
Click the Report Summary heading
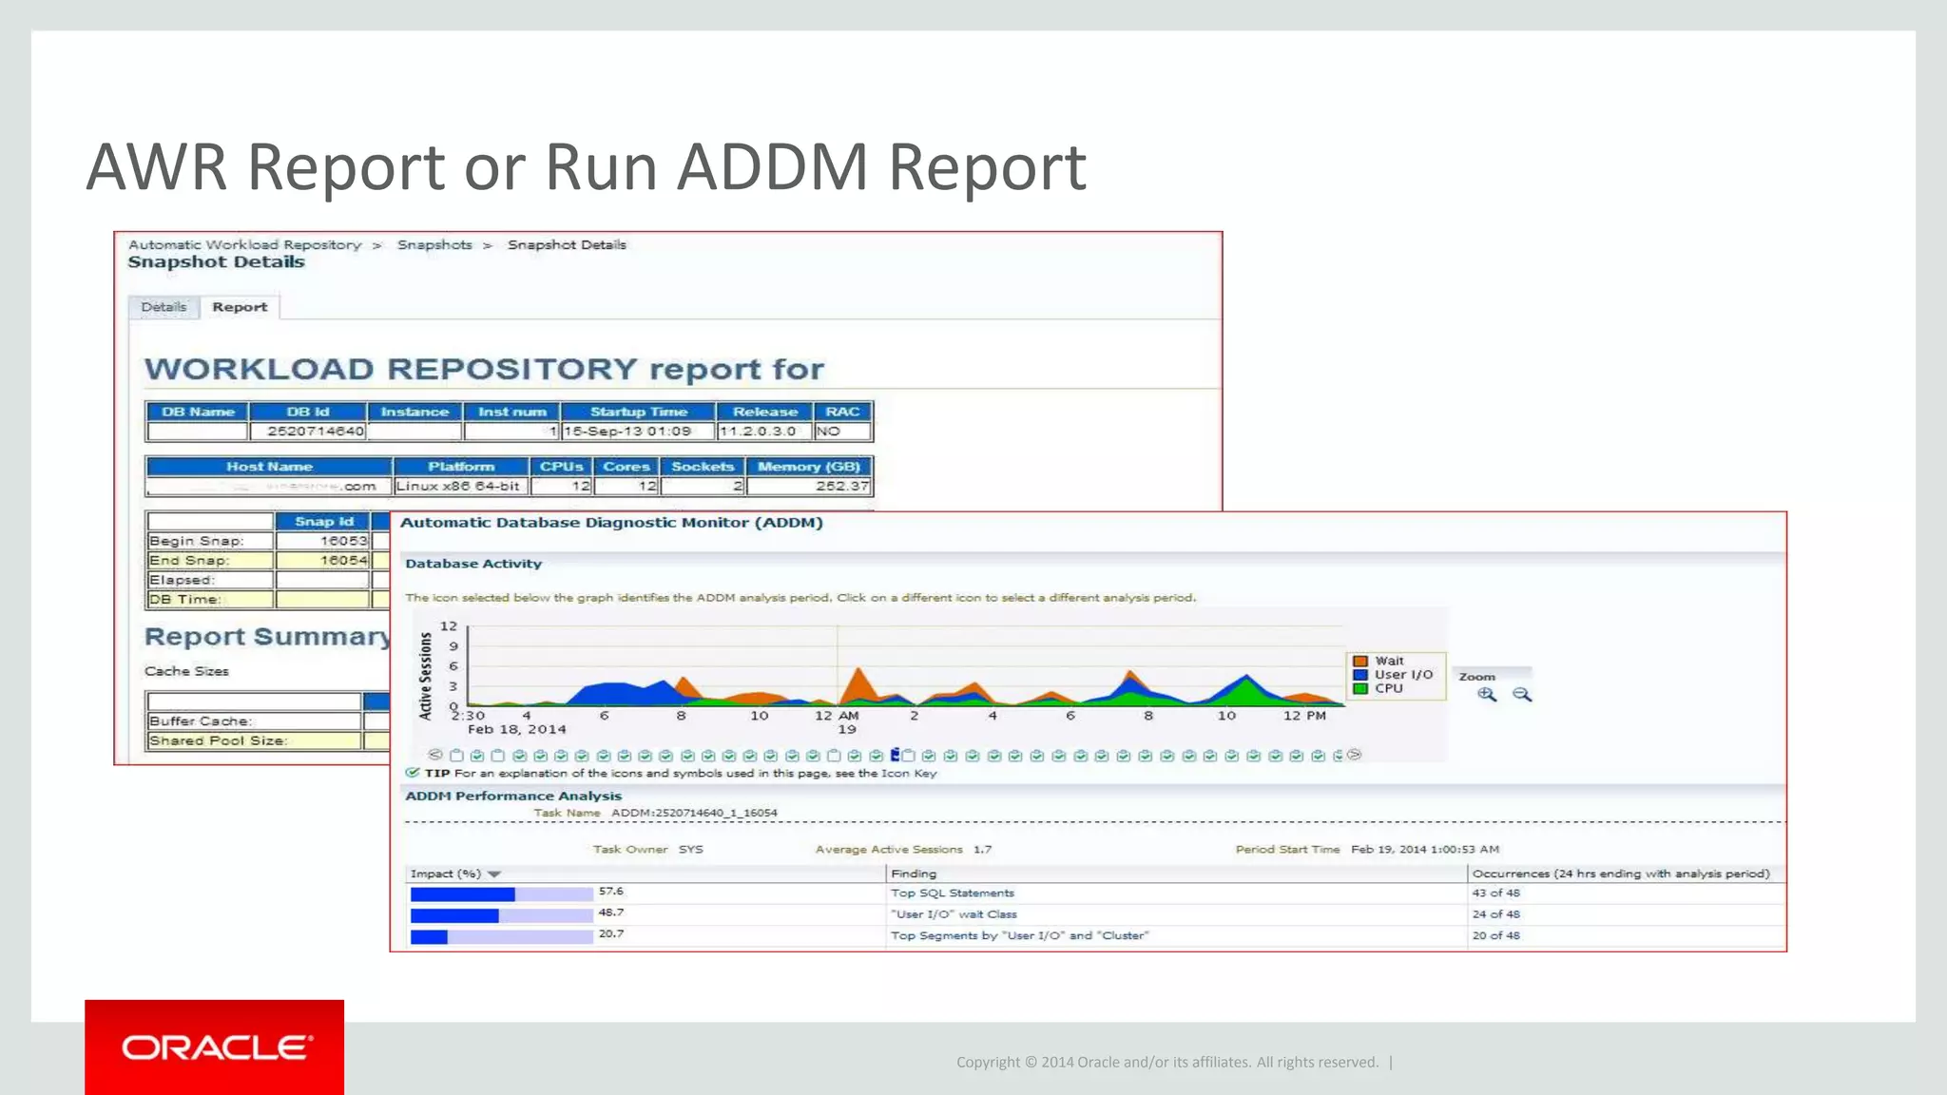[267, 637]
